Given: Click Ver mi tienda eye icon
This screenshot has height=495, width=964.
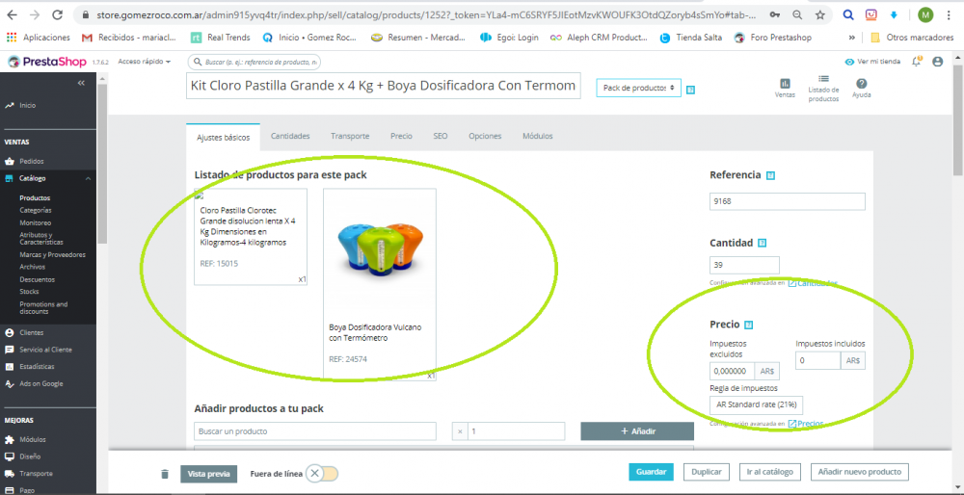Looking at the screenshot, I should 849,62.
